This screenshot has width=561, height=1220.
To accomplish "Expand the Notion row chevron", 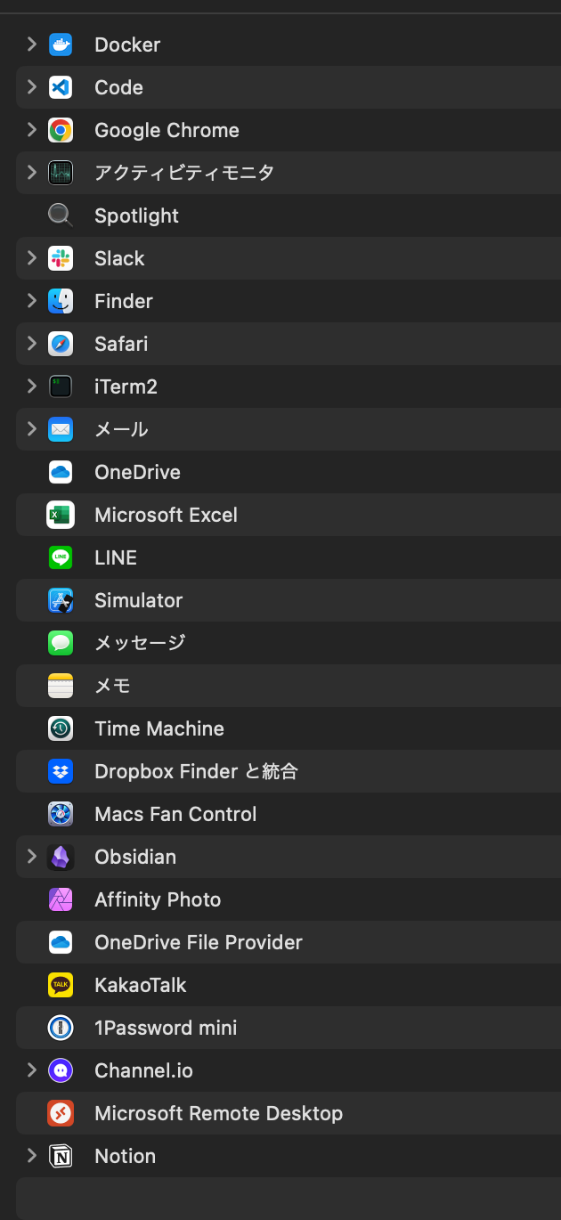I will pos(31,1155).
